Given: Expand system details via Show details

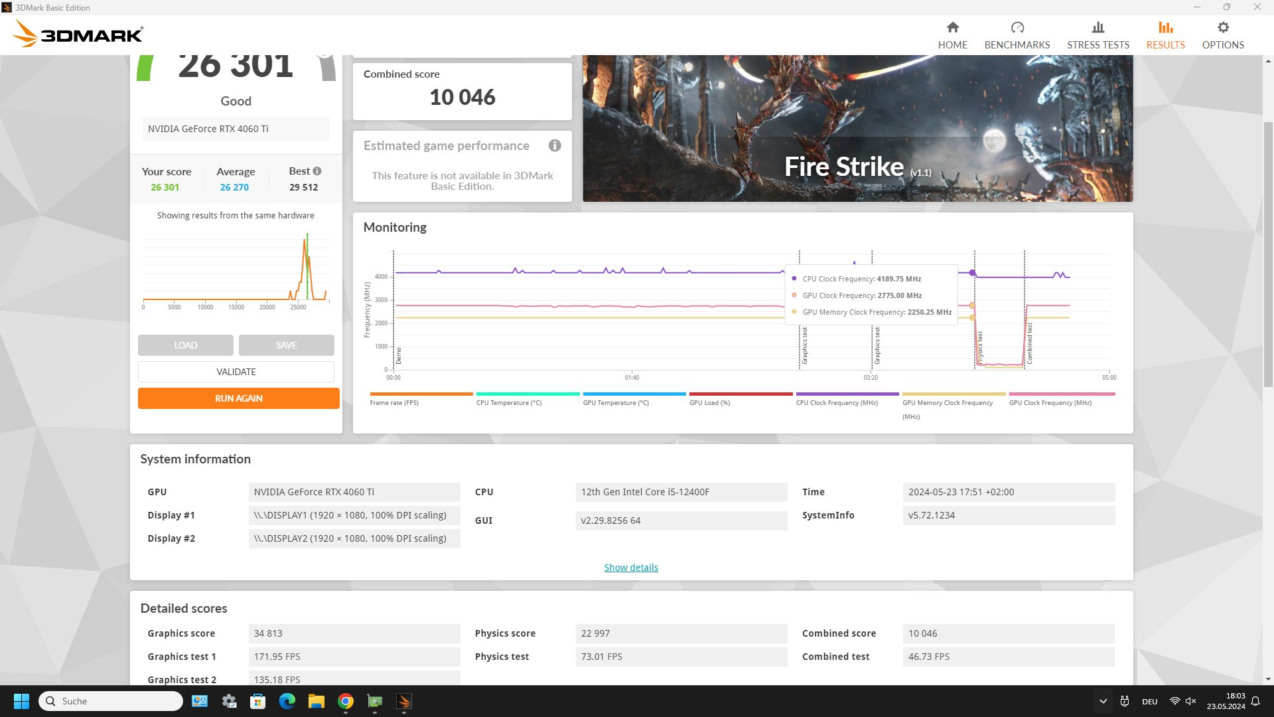Looking at the screenshot, I should pyautogui.click(x=630, y=568).
